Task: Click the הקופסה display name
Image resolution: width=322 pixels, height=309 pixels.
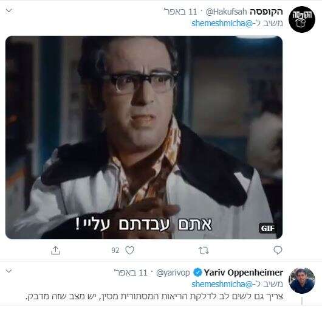Action: [266, 12]
